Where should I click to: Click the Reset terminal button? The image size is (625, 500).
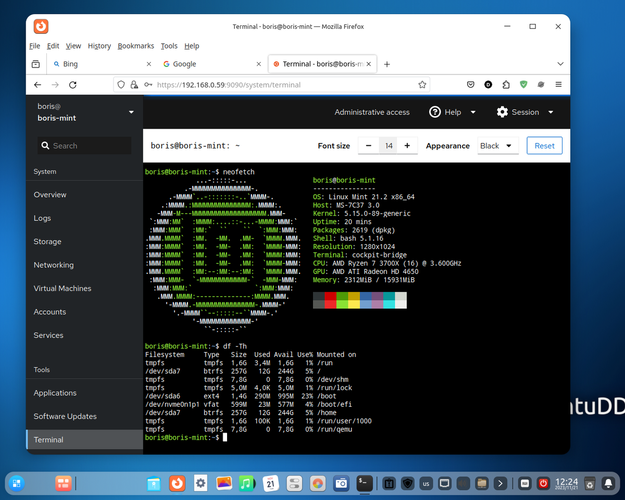[544, 146]
